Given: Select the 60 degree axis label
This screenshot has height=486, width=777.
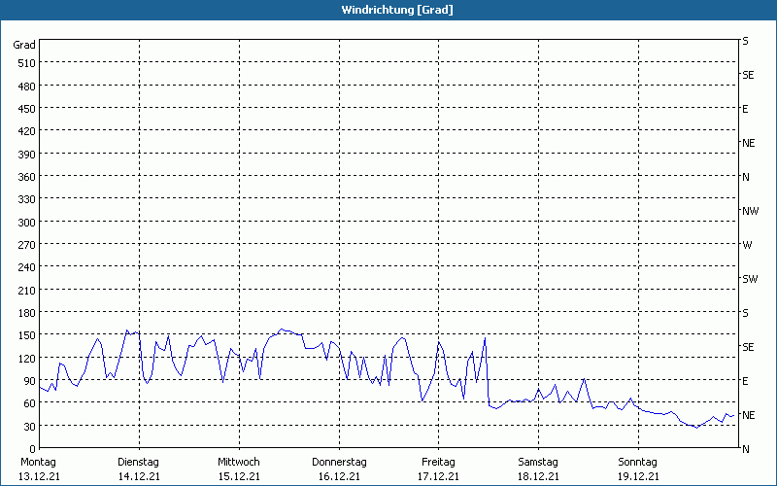Looking at the screenshot, I should [x=29, y=403].
